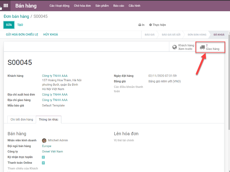Screen dimensions: 230x172
Task: Open the Onnet Việt Nam company link
Action: 52,152
